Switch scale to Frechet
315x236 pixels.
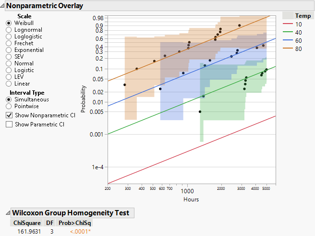point(9,43)
